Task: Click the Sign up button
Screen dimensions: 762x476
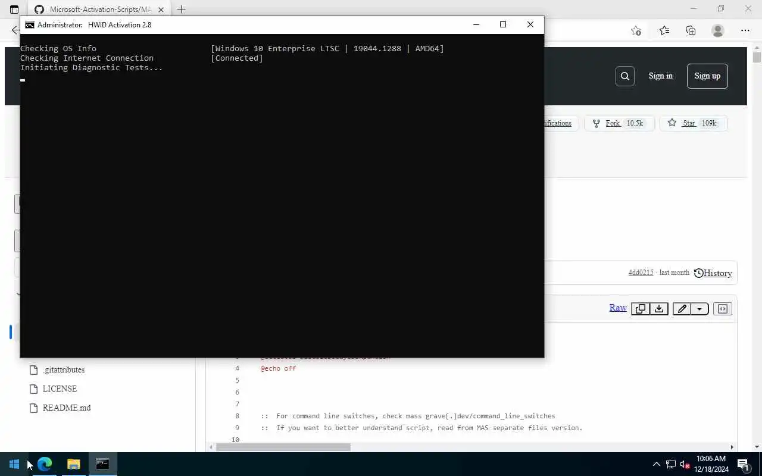Action: point(707,76)
